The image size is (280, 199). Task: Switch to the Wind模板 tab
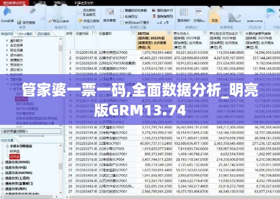click(25, 33)
